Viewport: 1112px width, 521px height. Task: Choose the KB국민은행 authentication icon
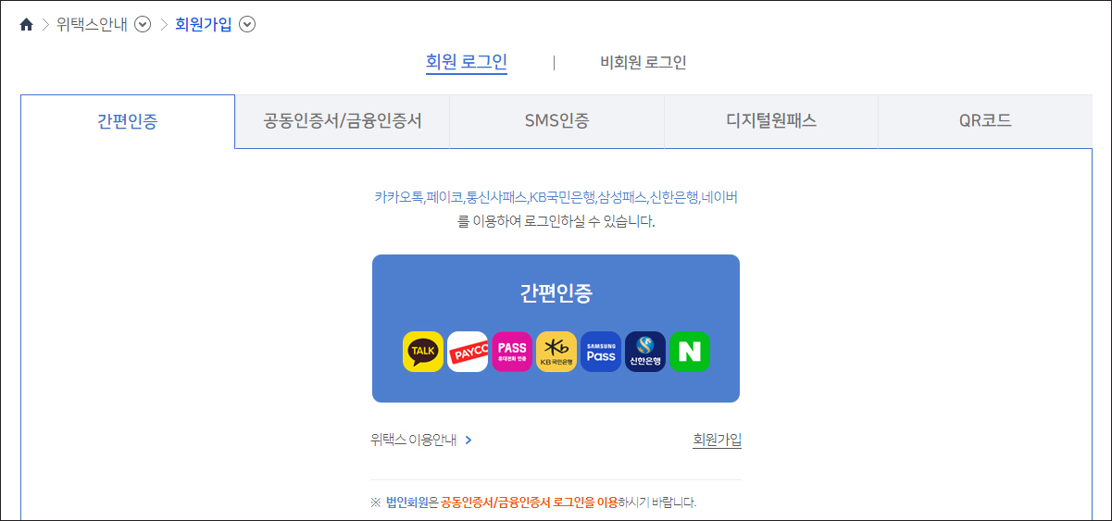(x=556, y=352)
